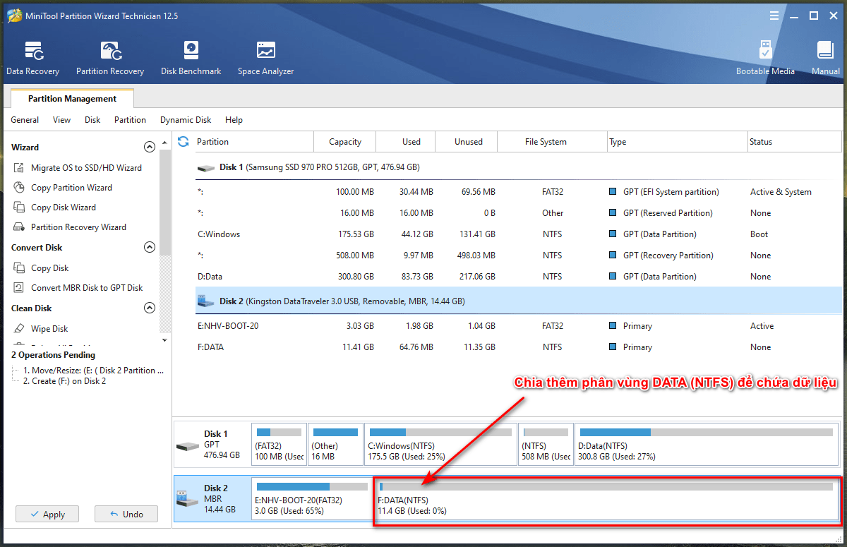This screenshot has width=847, height=547.
Task: Start the Disk Benchmark tool
Action: pyautogui.click(x=191, y=59)
